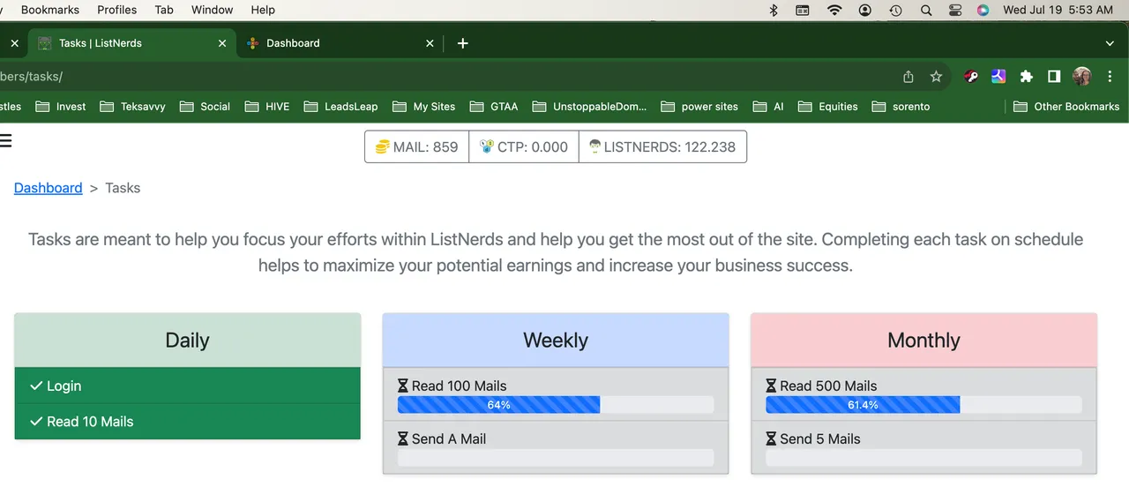The width and height of the screenshot is (1129, 487).
Task: Click the LISTNERDS: 122.238 balance button
Action: (x=662, y=147)
